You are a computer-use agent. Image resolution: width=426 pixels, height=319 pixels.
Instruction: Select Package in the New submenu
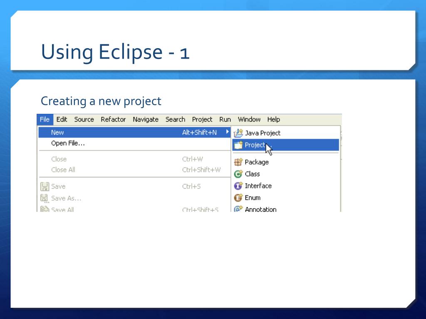tap(286, 162)
